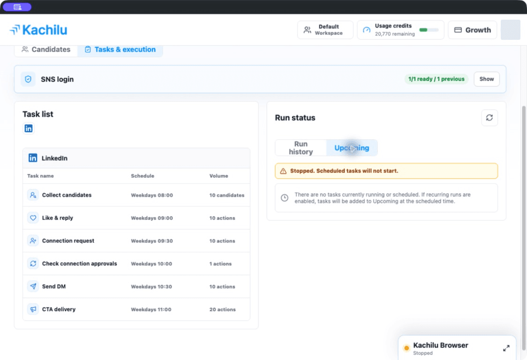Screen dimensions: 527x360
Task: Click the 1 actions volume value
Action: click(220, 264)
